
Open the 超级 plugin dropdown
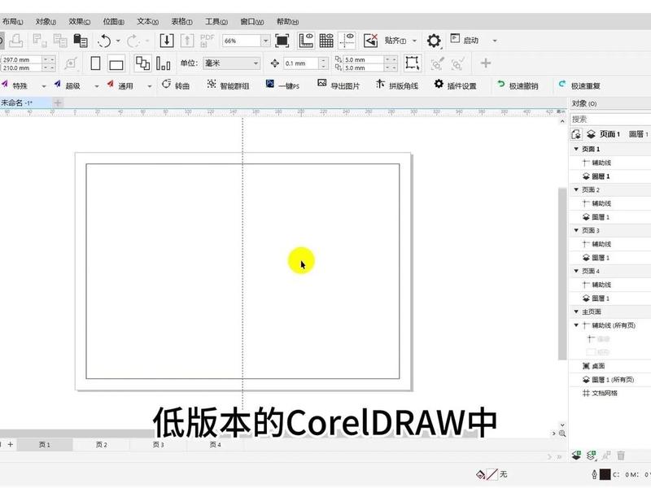click(x=96, y=86)
